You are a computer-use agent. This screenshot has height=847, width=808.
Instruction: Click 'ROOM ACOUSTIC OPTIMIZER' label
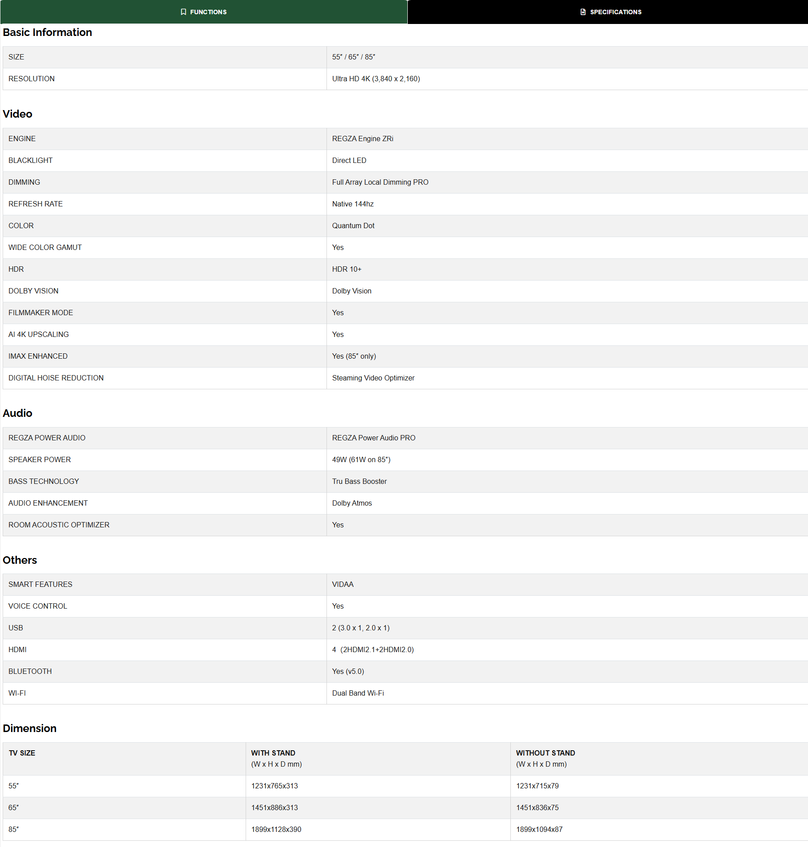pos(59,525)
